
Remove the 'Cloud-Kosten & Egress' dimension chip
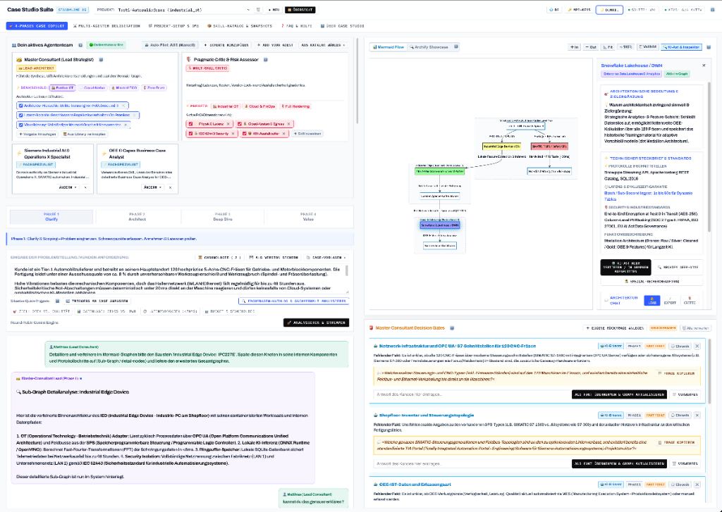[288, 124]
